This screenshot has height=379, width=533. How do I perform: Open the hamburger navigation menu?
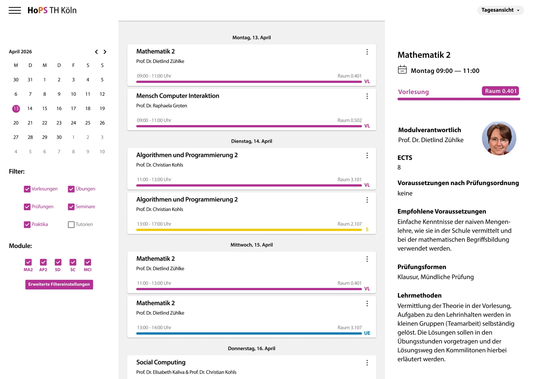(15, 10)
